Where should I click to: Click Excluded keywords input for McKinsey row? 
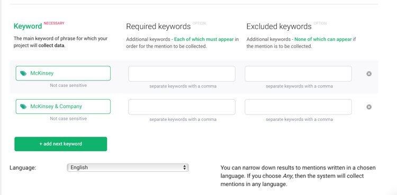coord(298,74)
